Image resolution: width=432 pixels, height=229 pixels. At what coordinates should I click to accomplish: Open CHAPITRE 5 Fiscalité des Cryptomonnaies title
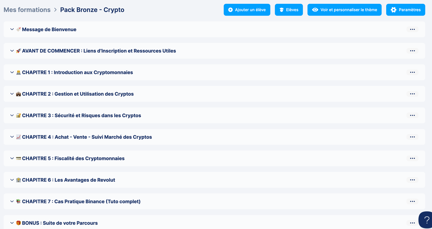73,159
